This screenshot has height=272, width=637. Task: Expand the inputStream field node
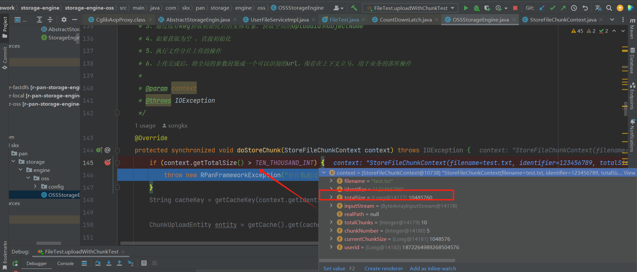pyautogui.click(x=331, y=206)
